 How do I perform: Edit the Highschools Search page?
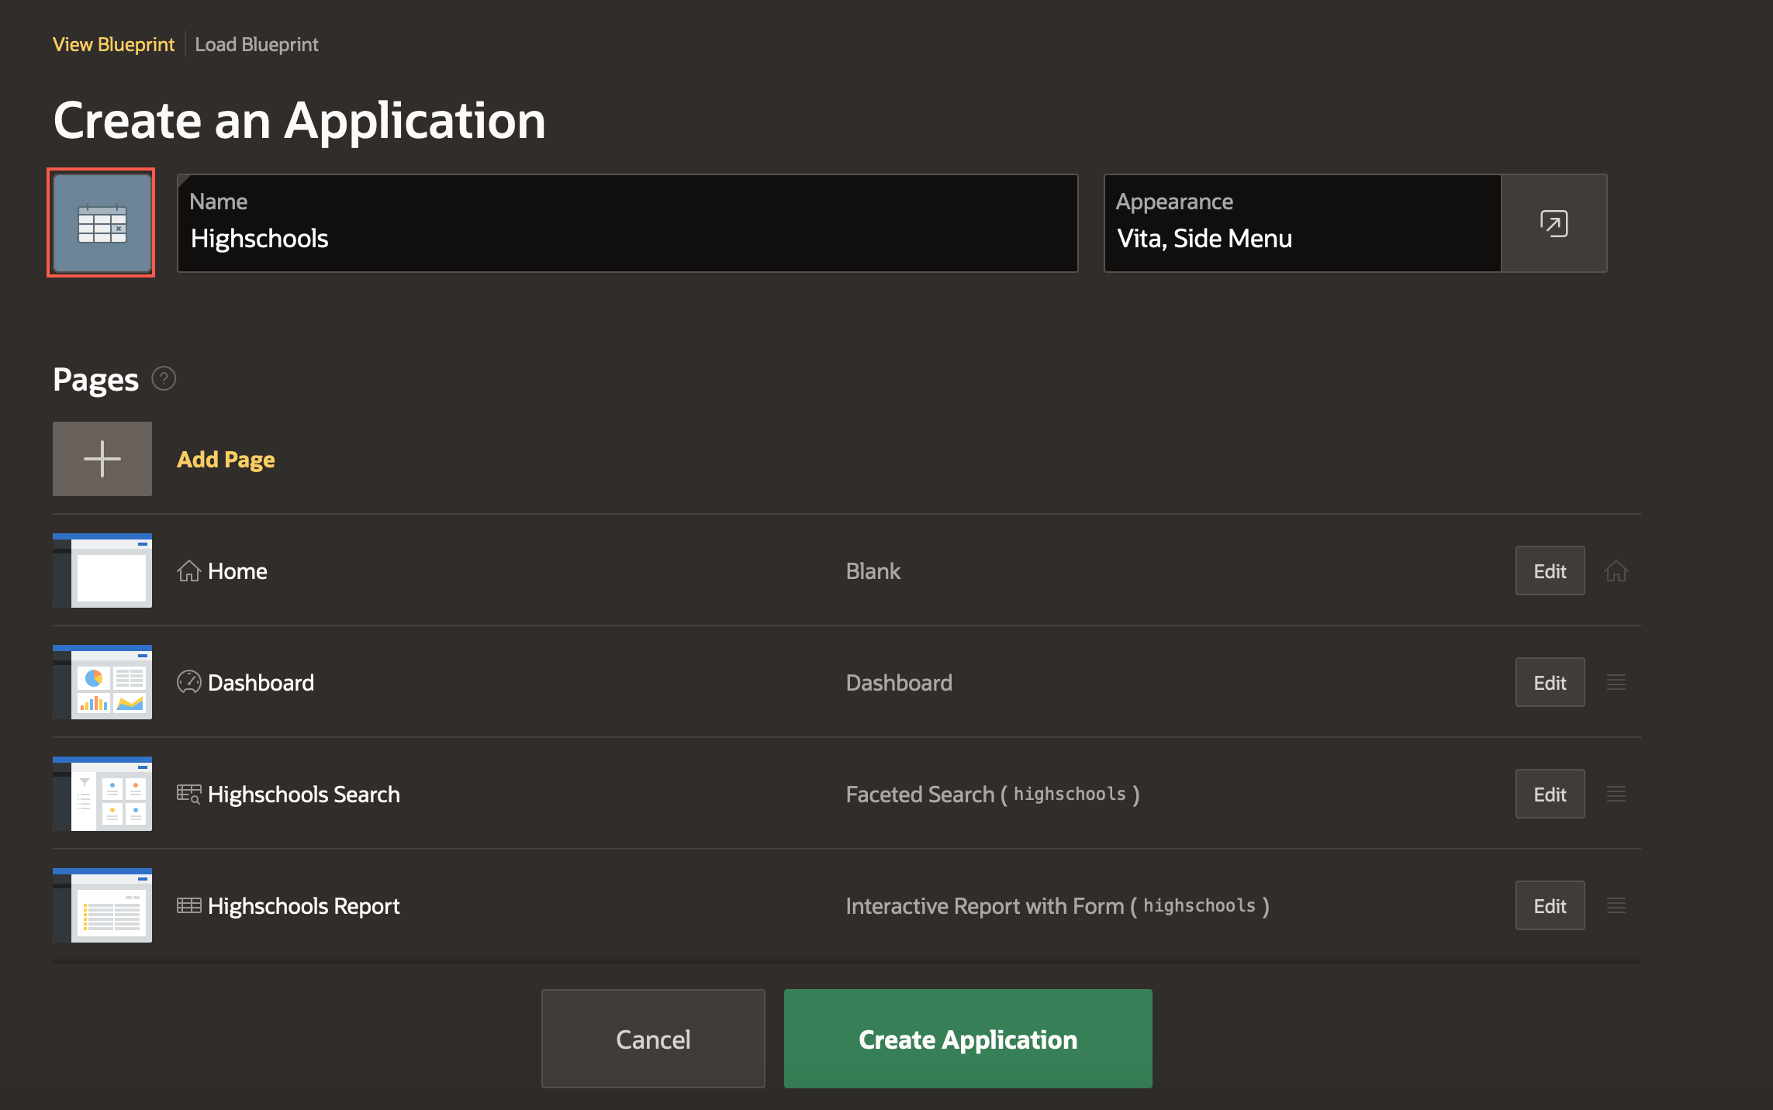[1550, 794]
